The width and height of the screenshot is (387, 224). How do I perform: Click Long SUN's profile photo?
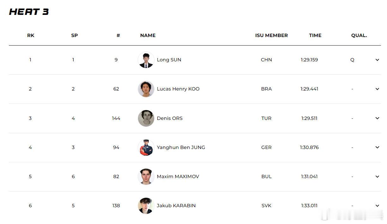[x=146, y=60]
